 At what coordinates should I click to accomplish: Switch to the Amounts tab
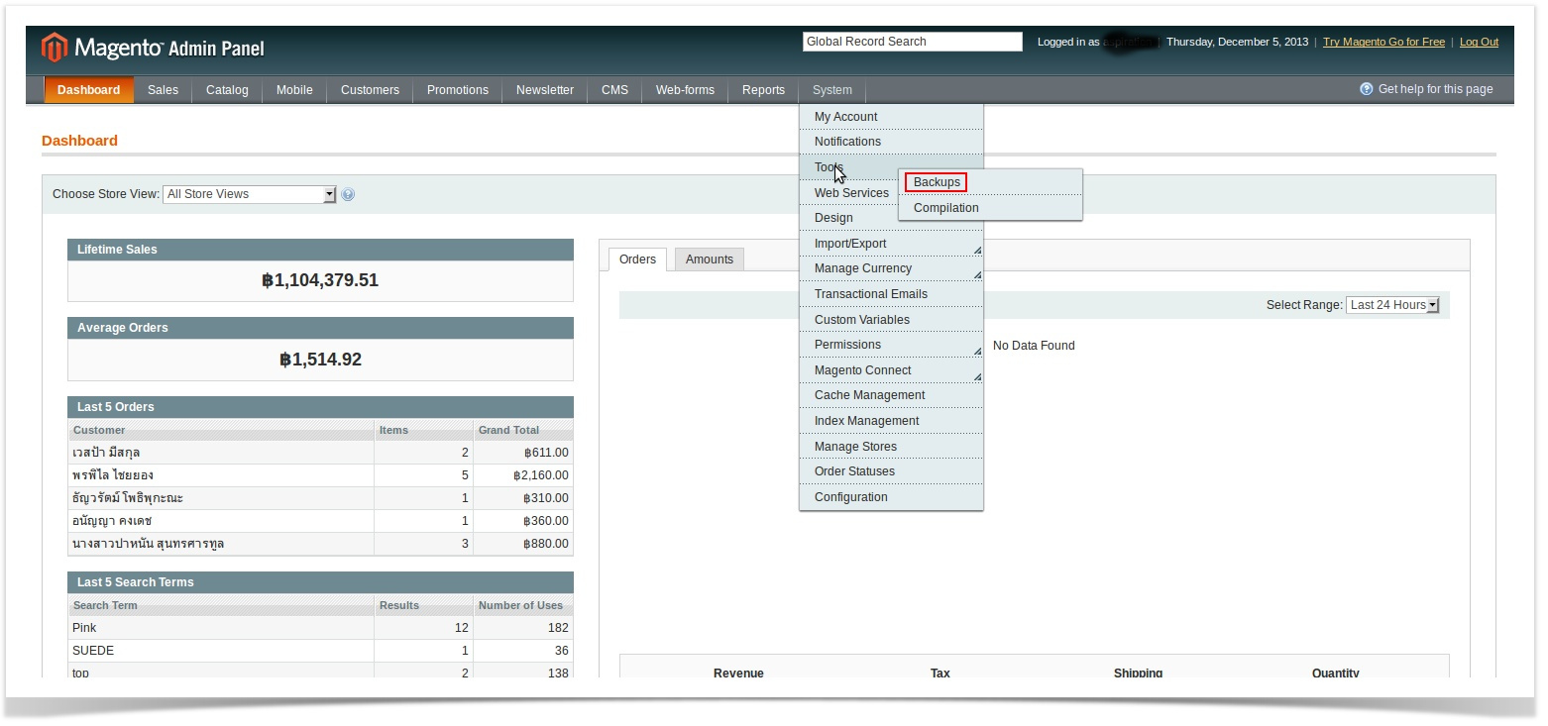tap(709, 259)
